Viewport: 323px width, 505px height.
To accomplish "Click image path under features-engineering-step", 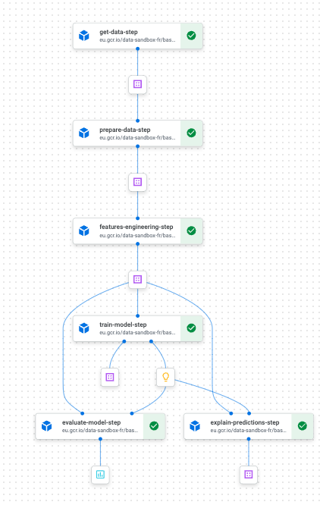I will (x=137, y=235).
